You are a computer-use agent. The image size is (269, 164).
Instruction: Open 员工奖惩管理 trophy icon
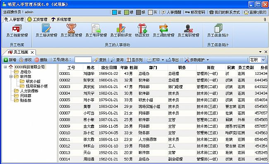(71, 31)
